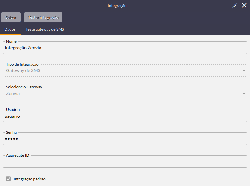Viewport: 250px width, 186px height.
Task: Click the Aggregate ID field label
Action: 18,155
